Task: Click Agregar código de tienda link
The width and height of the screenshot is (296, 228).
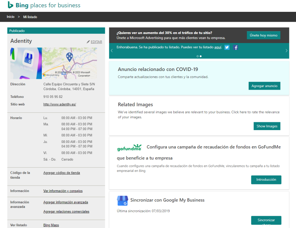Action: [62, 173]
